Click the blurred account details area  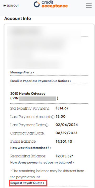click(44, 47)
